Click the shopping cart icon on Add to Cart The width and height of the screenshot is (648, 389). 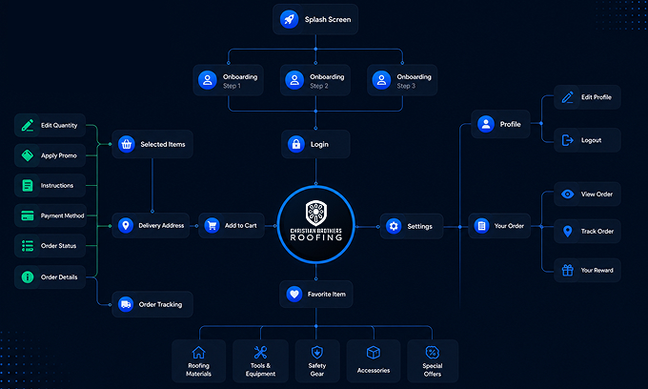(x=212, y=225)
